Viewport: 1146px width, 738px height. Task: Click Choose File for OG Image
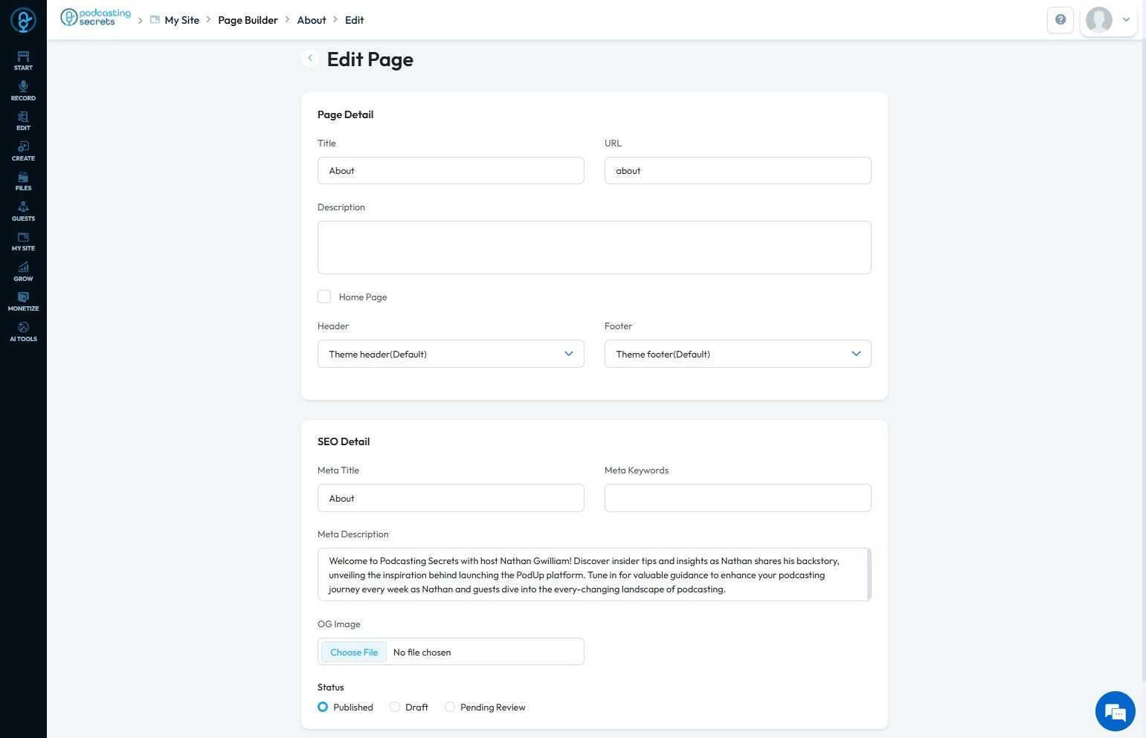(x=354, y=652)
